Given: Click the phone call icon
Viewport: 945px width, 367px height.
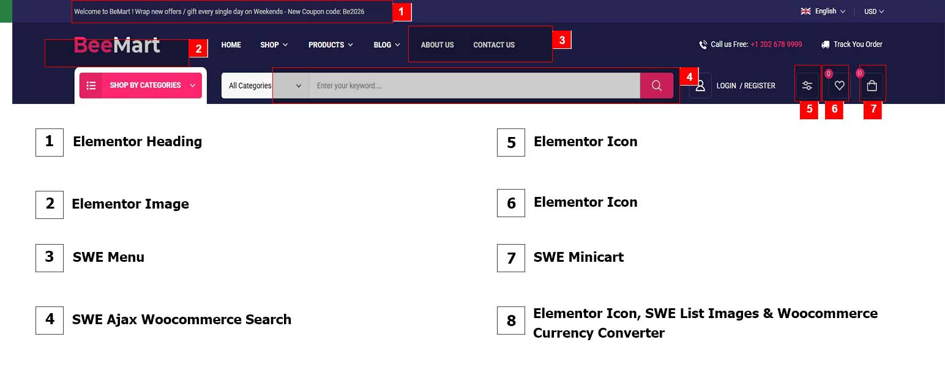Looking at the screenshot, I should point(703,45).
